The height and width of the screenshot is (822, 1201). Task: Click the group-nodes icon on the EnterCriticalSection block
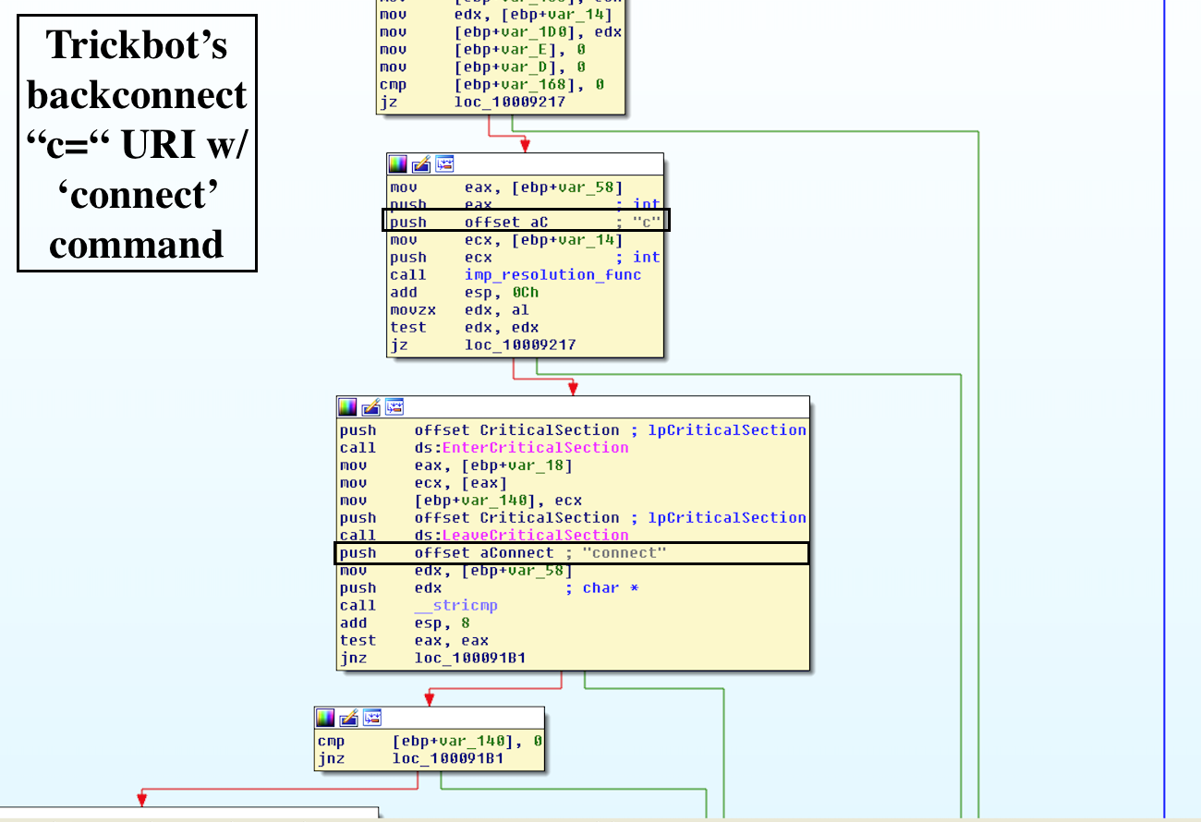tap(394, 406)
